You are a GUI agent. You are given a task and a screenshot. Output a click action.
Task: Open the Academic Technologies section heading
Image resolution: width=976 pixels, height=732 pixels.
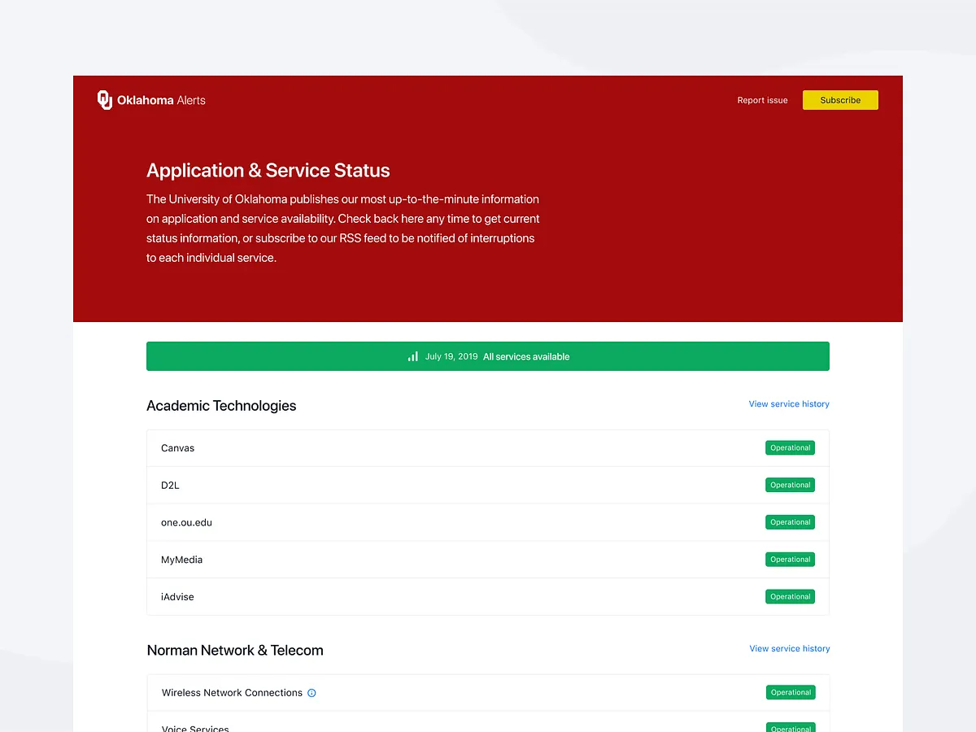click(221, 405)
